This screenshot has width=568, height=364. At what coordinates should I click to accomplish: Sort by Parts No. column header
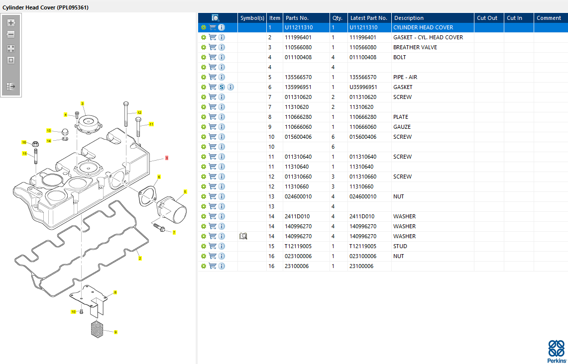click(x=298, y=18)
